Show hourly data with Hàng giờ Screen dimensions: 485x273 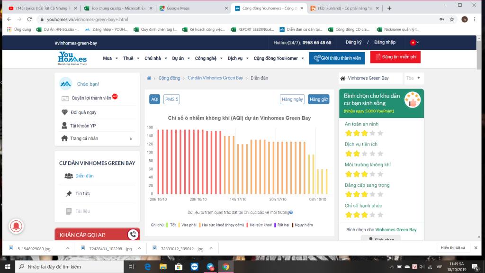(x=319, y=100)
